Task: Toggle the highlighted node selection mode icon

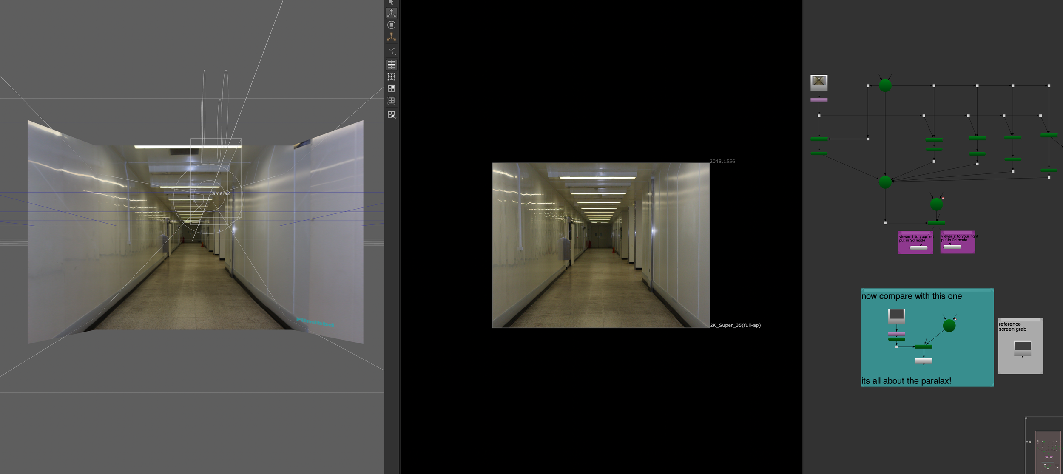Action: click(391, 65)
